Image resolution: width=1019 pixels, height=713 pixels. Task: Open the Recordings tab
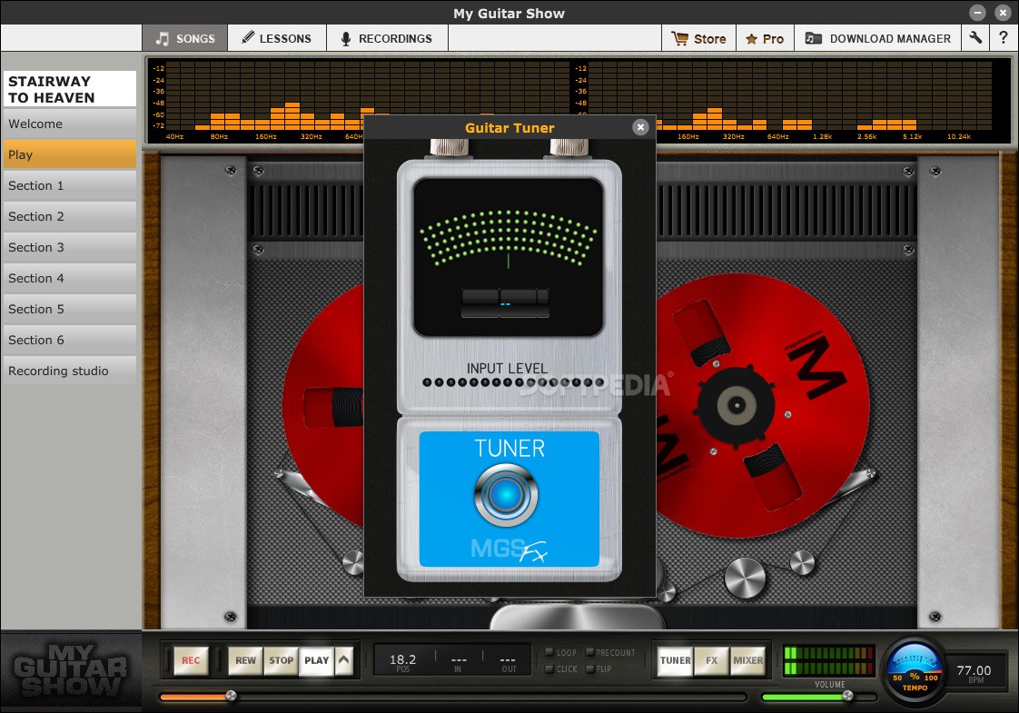coord(387,38)
